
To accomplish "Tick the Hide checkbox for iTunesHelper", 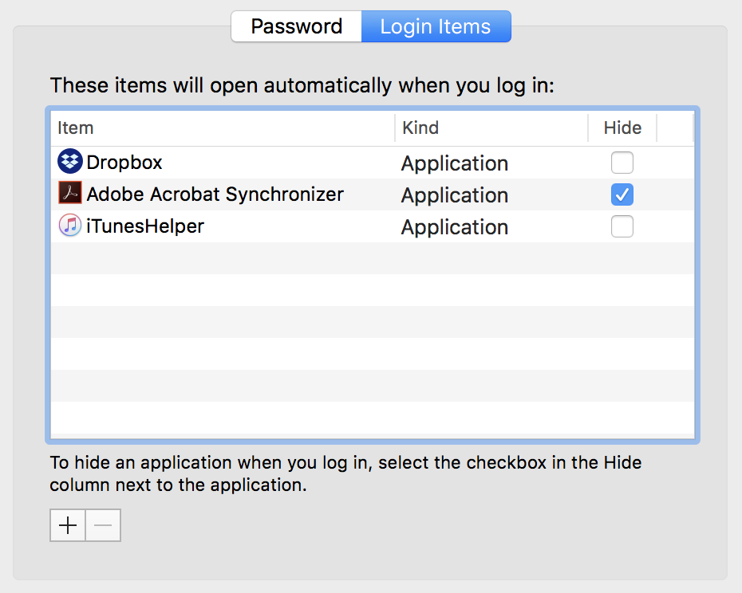I will pos(622,226).
